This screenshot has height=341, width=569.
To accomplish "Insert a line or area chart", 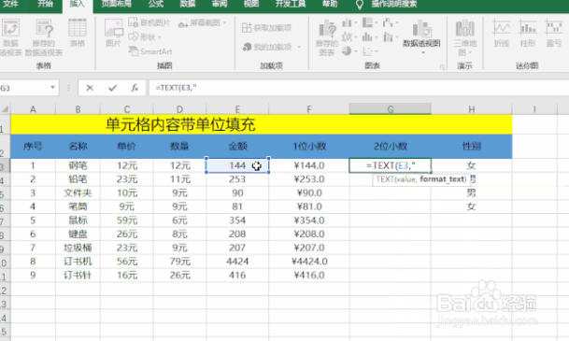I will click(x=349, y=37).
